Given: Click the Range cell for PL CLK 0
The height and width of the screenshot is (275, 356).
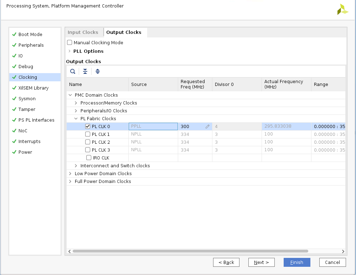Looking at the screenshot, I should 328,126.
